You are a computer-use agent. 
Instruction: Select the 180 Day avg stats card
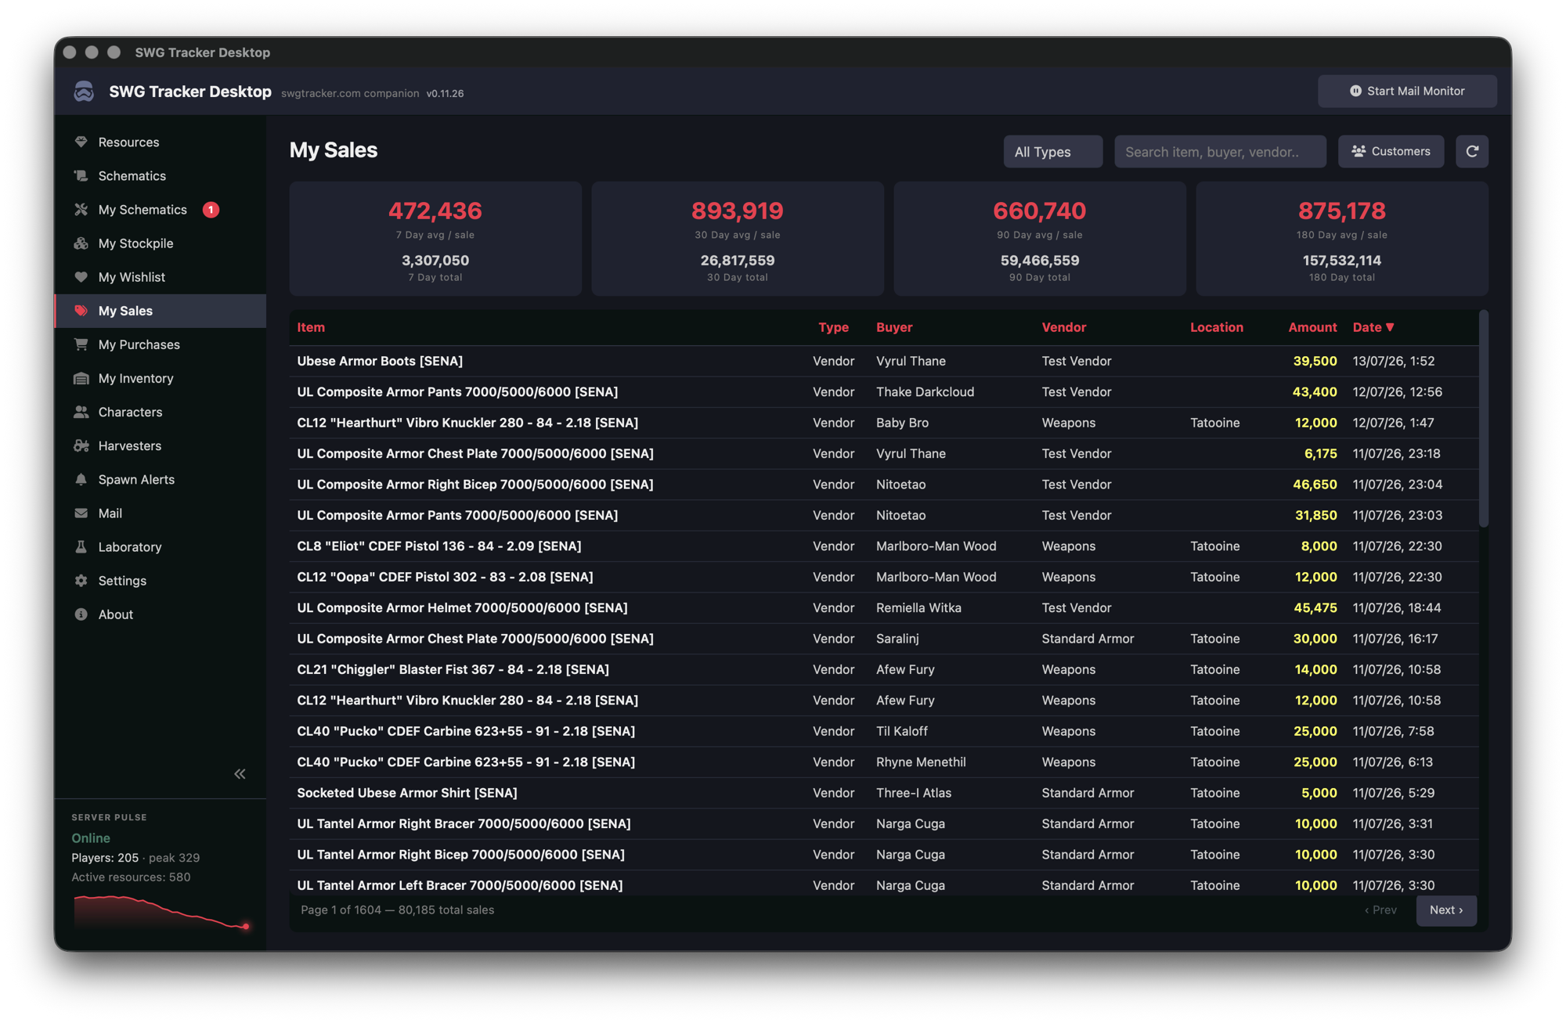(1342, 239)
